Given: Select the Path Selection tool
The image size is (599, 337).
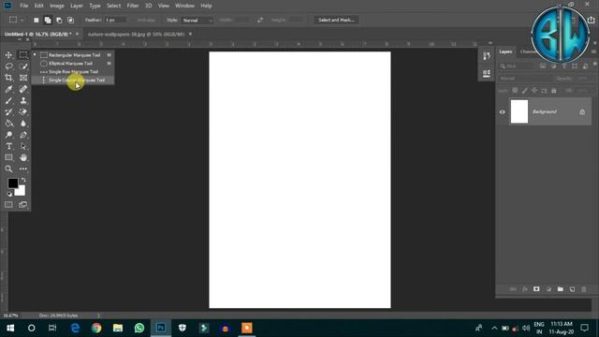Looking at the screenshot, I should pyautogui.click(x=23, y=146).
